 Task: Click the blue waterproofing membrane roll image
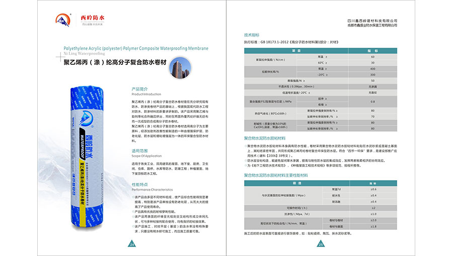(x=87, y=157)
